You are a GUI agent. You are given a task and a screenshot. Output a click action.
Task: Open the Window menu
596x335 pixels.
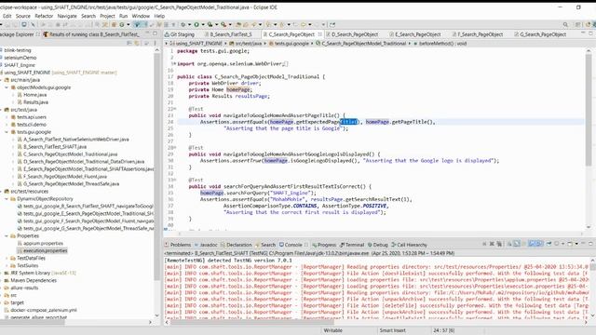[141, 16]
